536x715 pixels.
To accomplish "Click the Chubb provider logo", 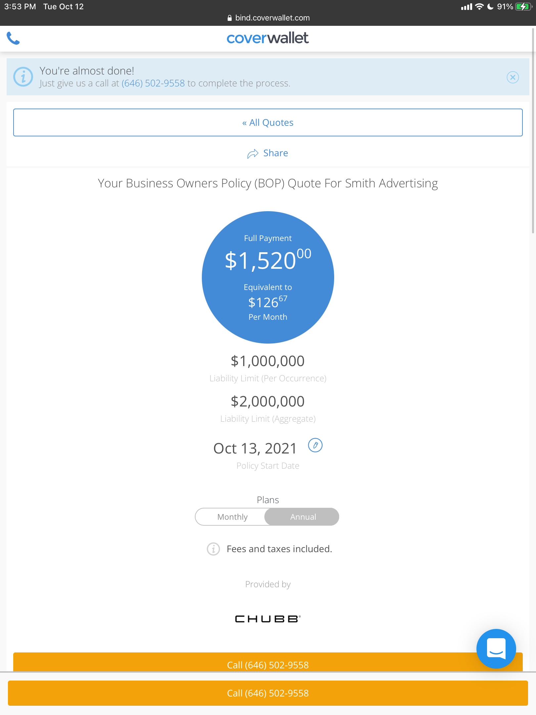I will [x=268, y=619].
